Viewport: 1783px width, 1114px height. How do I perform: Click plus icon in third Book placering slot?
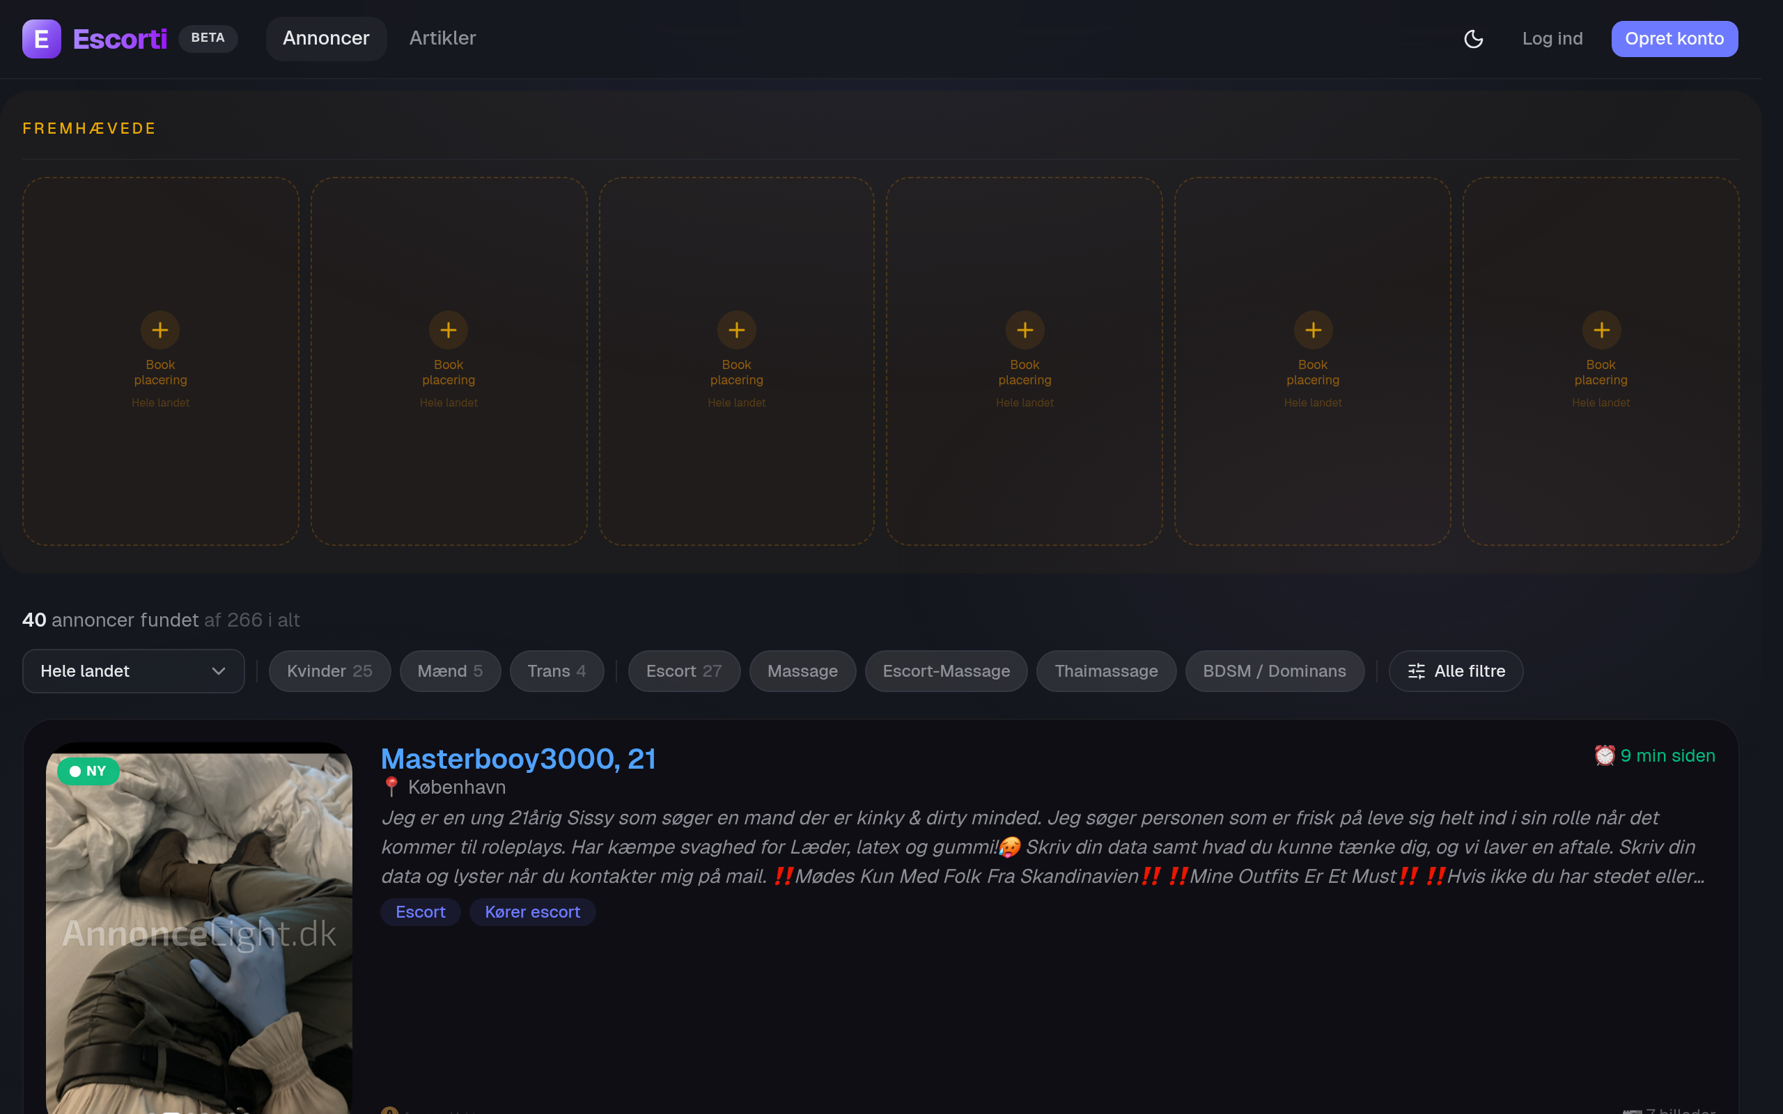pos(736,330)
